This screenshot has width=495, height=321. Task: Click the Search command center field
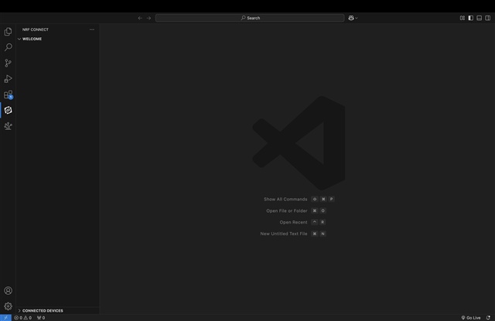coord(250,18)
